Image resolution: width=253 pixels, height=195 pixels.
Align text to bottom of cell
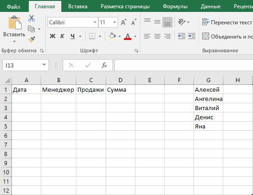(167, 22)
